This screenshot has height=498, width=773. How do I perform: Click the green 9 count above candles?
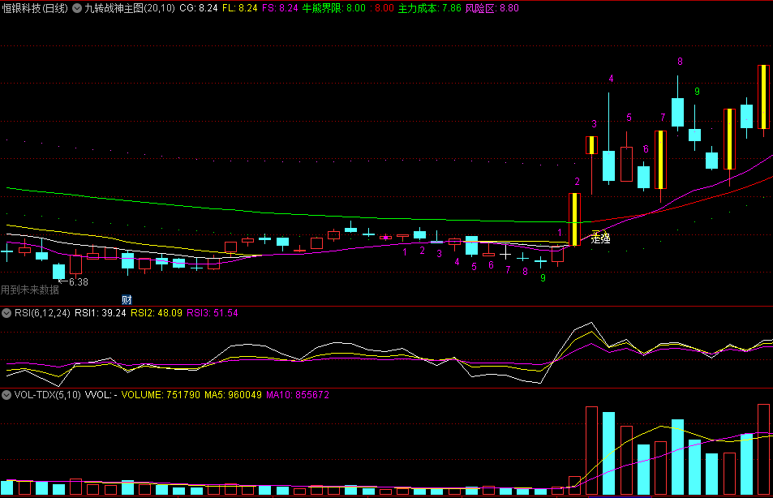pos(697,91)
